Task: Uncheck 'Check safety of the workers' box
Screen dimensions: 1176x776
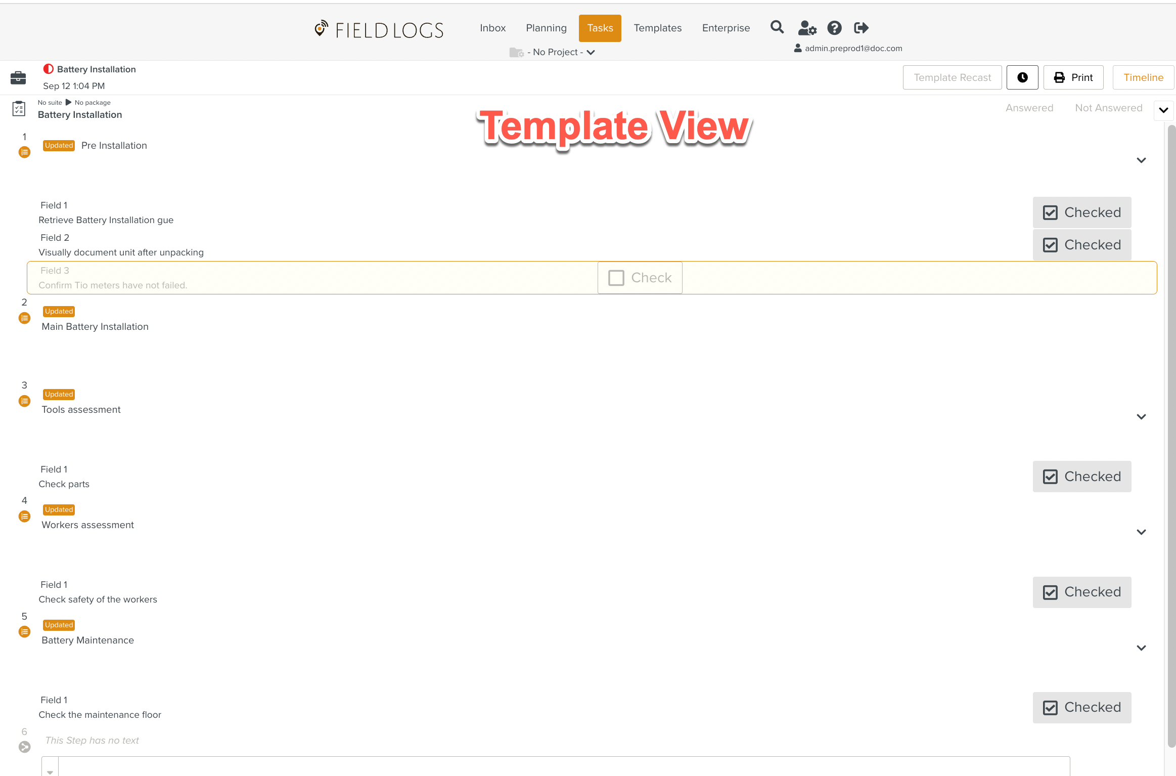Action: (x=1082, y=592)
